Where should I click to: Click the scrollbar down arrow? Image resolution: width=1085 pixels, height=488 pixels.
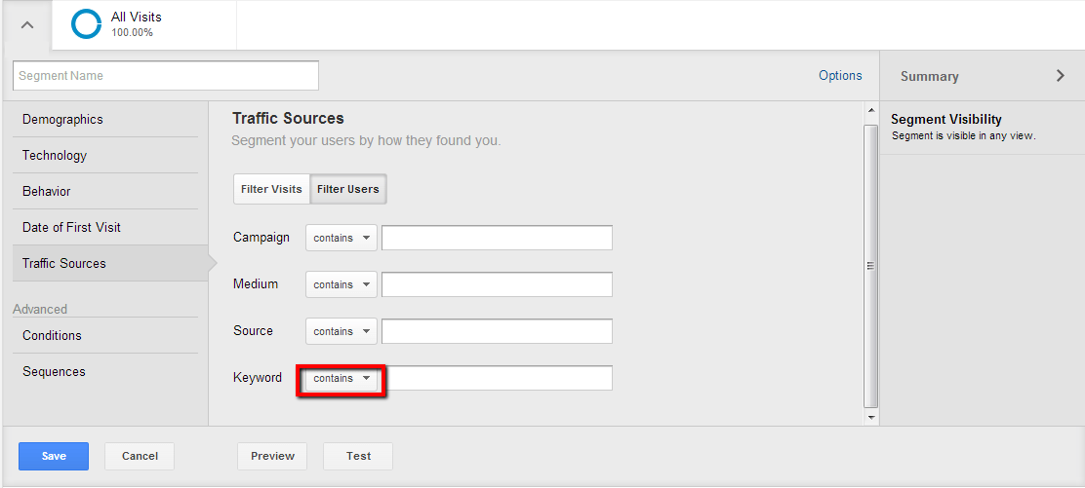click(x=870, y=417)
